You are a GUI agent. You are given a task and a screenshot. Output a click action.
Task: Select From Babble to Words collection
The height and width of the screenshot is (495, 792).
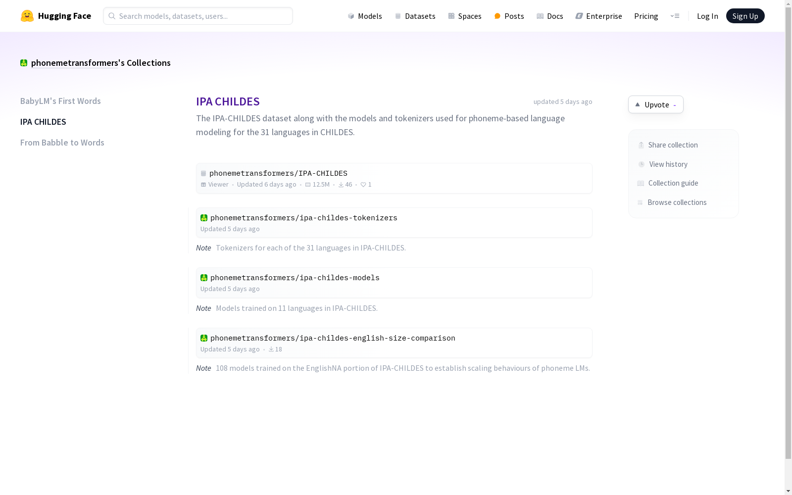62,143
